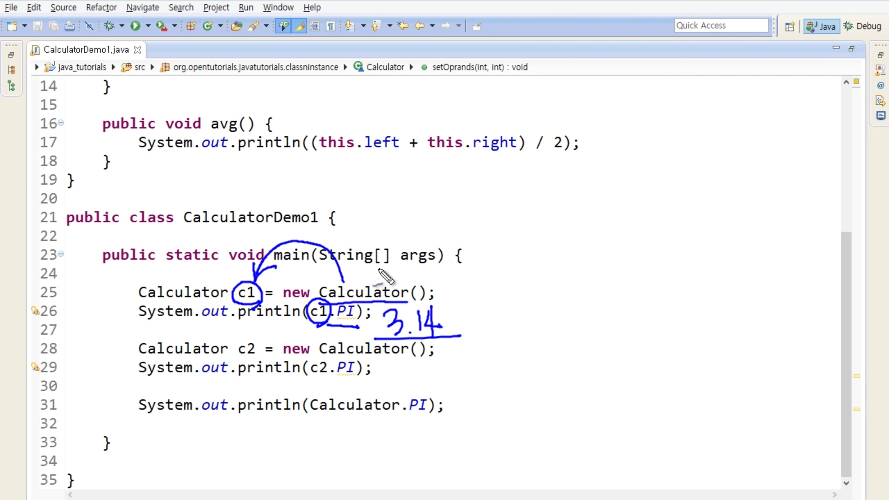Collapse main method fold on line 23
The width and height of the screenshot is (889, 500).
[61, 254]
